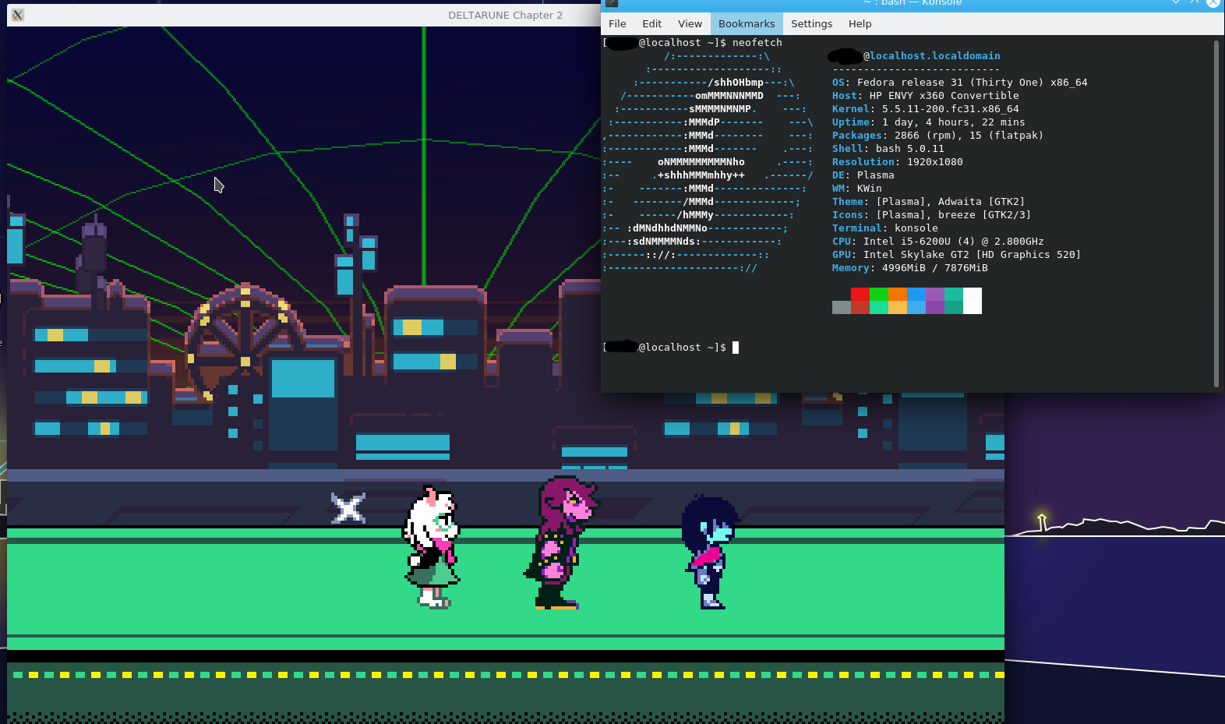The image size is (1225, 724).
Task: Click the 'Memory: 4996MiB / 7876MiB' line
Action: click(909, 268)
